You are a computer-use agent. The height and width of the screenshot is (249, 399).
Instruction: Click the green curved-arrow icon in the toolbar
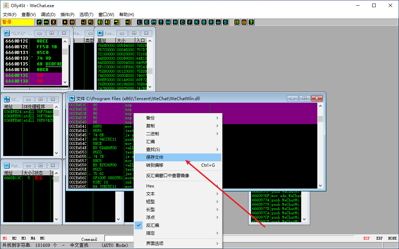click(39, 22)
